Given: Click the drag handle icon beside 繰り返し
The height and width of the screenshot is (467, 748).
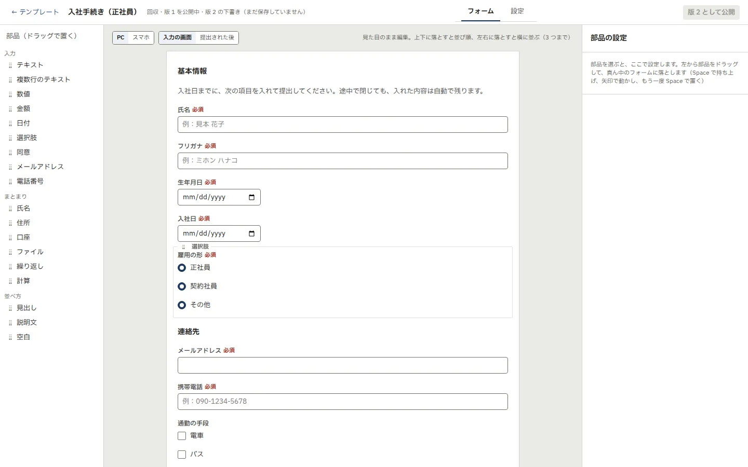Looking at the screenshot, I should 10,267.
